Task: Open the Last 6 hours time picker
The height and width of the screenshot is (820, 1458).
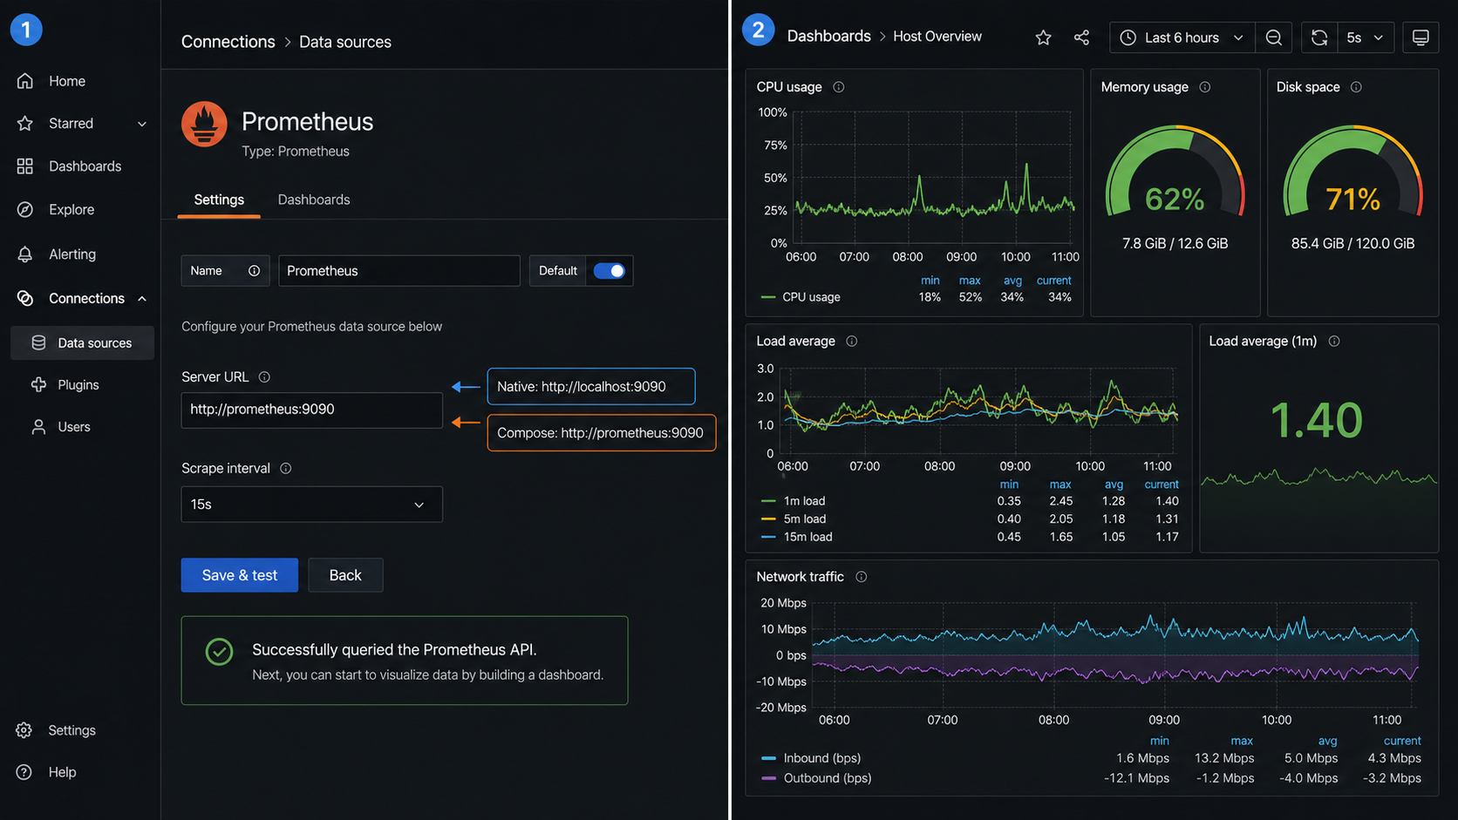Action: coord(1182,37)
